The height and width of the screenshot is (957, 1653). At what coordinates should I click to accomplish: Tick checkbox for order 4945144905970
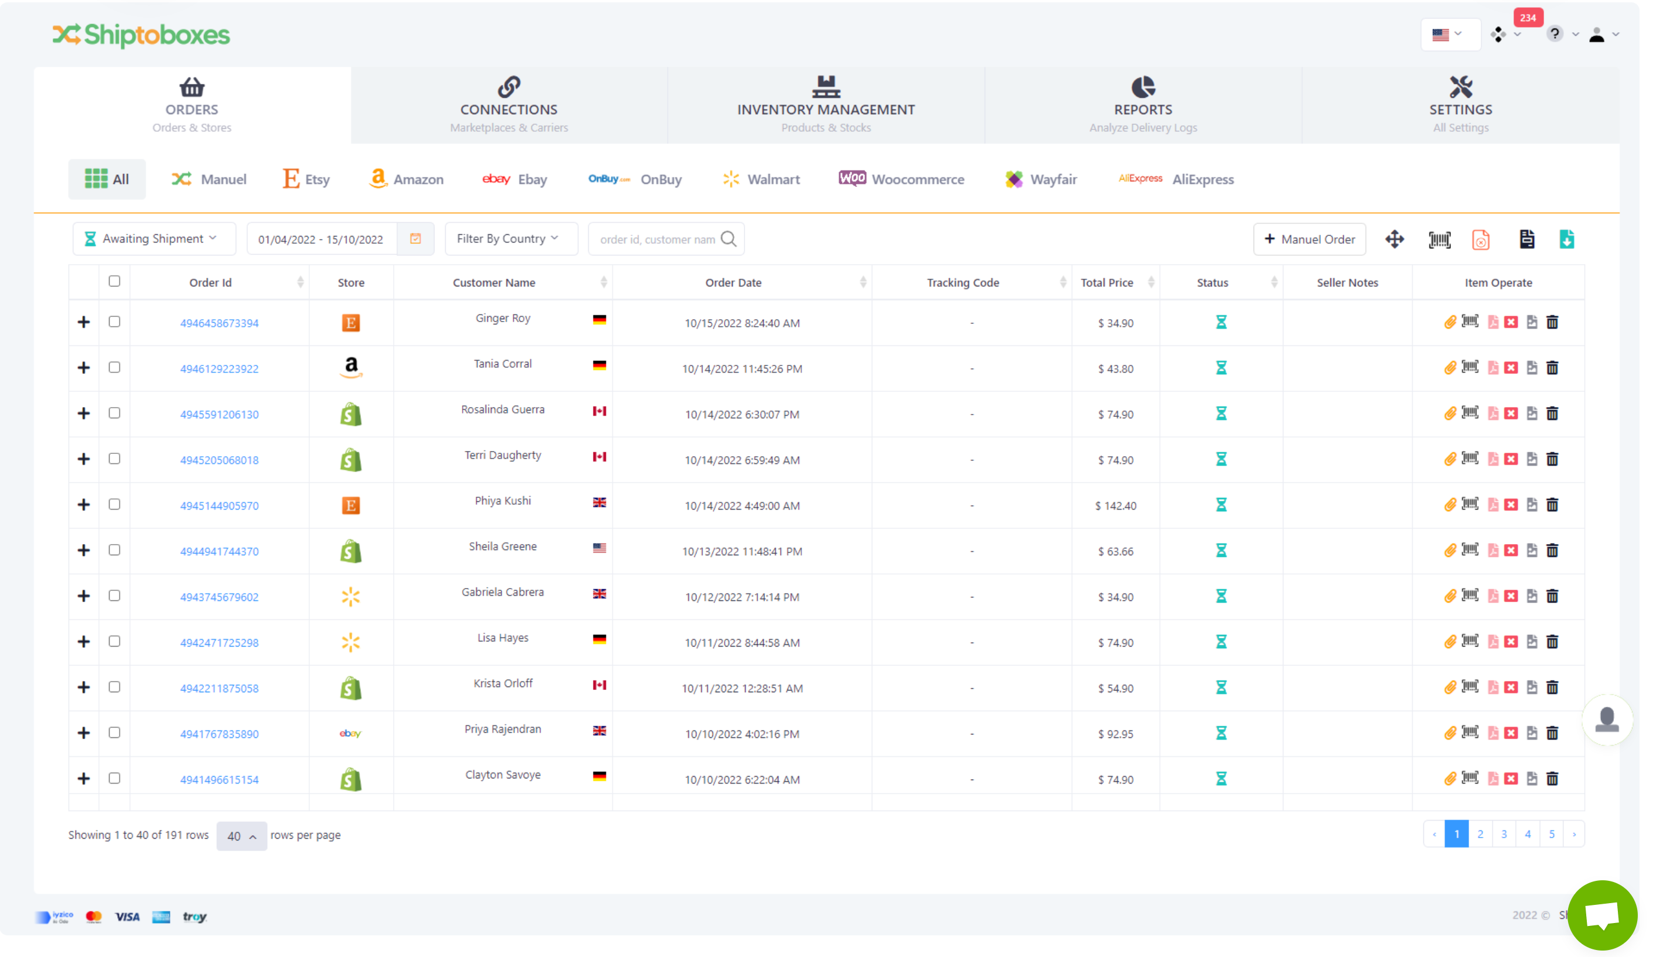tap(114, 504)
